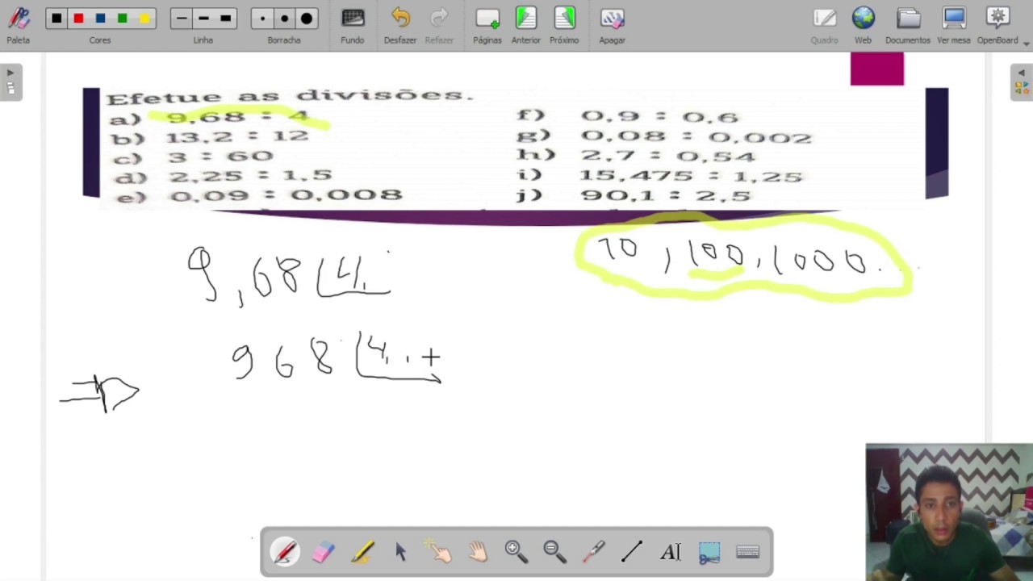Image resolution: width=1033 pixels, height=581 pixels.
Task: Select the Eraser tool in the stylus bar
Action: (x=323, y=552)
